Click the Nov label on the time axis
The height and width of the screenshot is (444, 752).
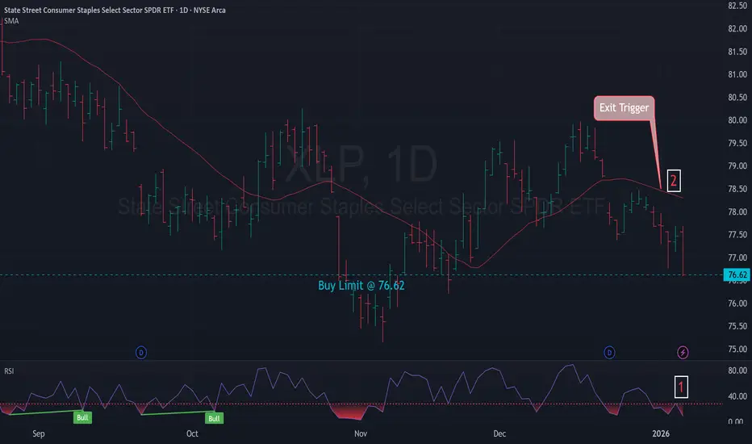click(361, 434)
